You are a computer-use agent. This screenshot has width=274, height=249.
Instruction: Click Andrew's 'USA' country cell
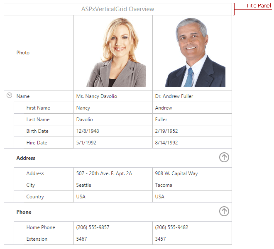pos(192,197)
